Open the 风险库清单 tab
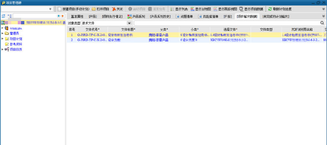Image resolution: width=327 pixels, height=145 pixels. point(208,16)
